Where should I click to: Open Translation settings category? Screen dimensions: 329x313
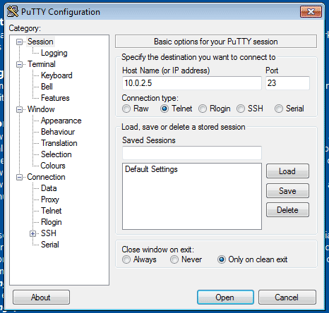click(x=59, y=143)
